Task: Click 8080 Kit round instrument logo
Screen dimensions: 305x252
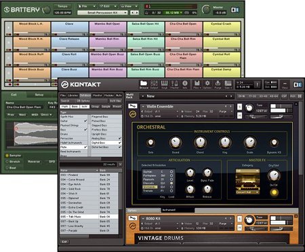Action: pos(133,226)
